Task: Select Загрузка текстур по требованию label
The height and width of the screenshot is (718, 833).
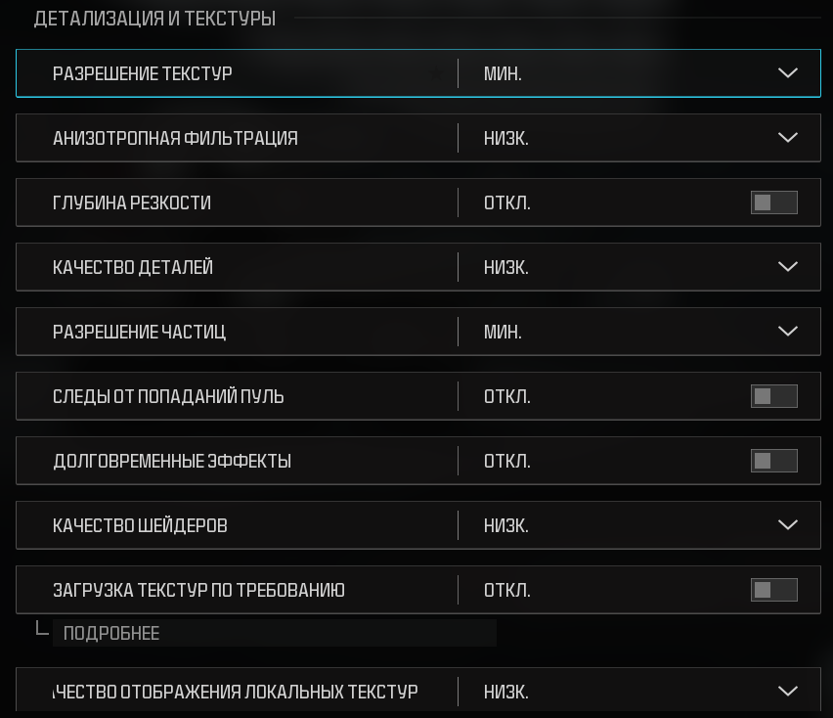Action: [198, 590]
